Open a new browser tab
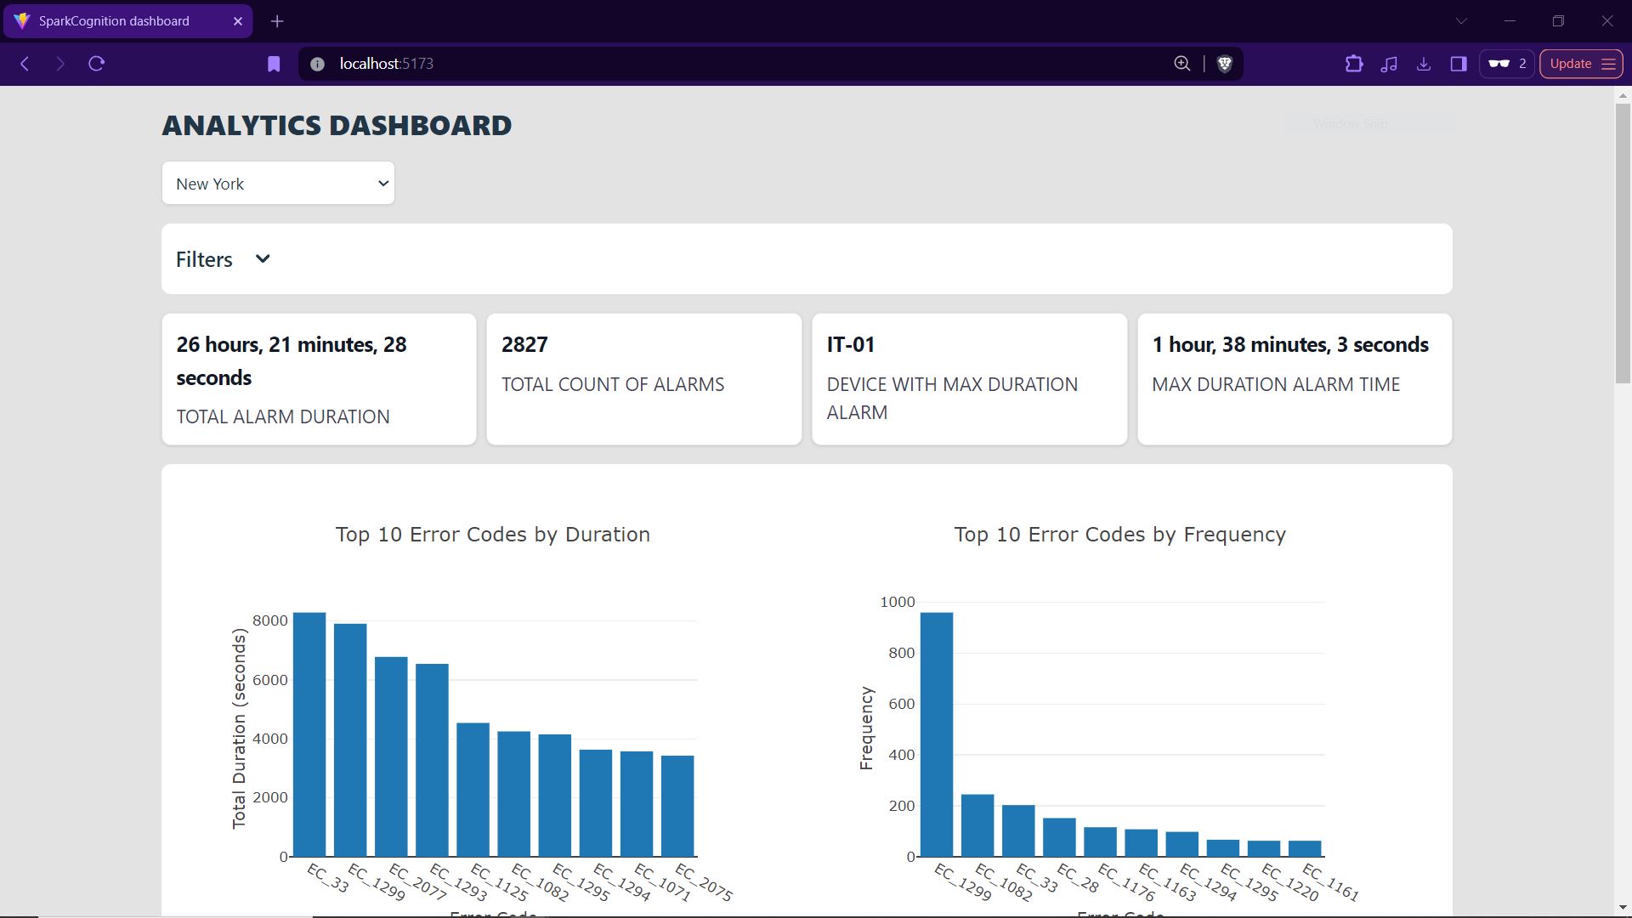 tap(277, 21)
